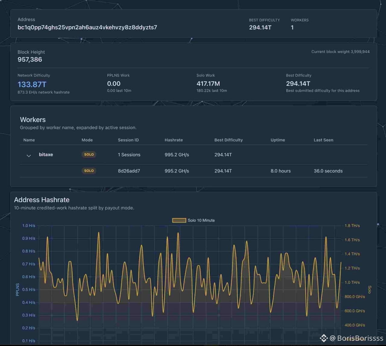Click the Network Difficulty 133.87T value
This screenshot has width=386, height=346.
(32, 84)
